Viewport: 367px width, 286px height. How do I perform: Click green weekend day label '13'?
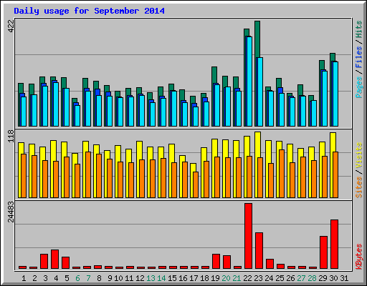[x=151, y=278]
